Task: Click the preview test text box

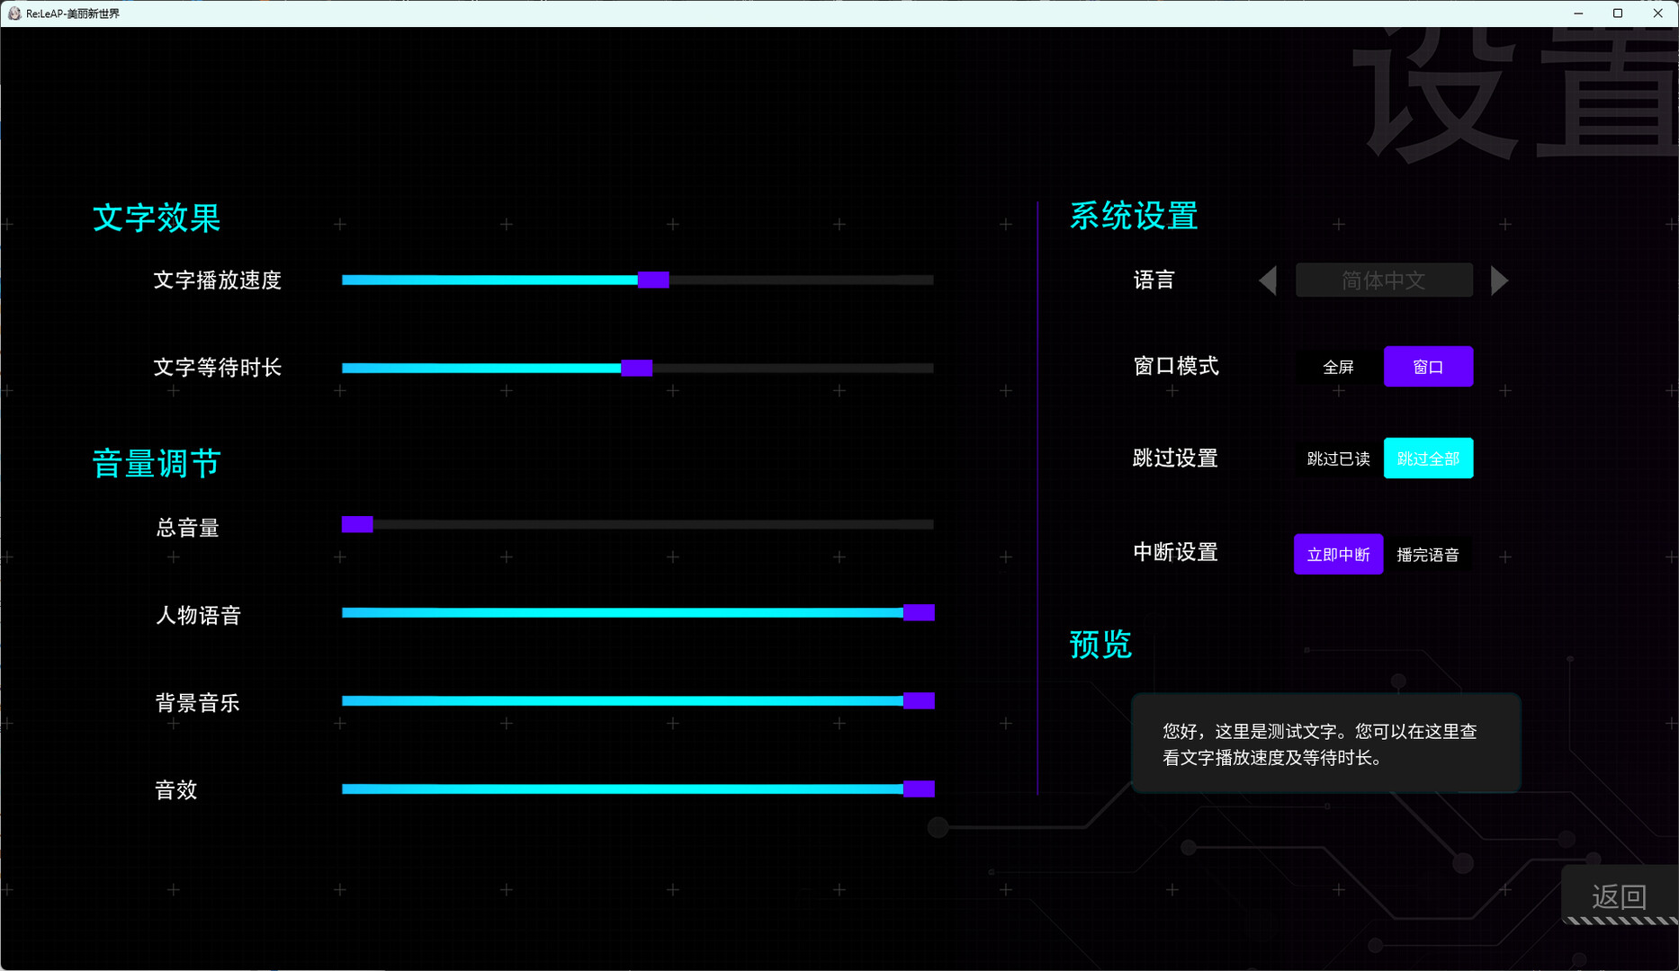Action: pyautogui.click(x=1325, y=744)
